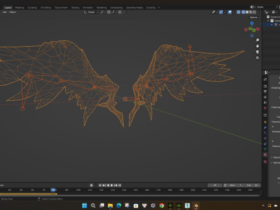This screenshot has width=280, height=210.
Task: Open the shading options dropdown arrow
Action: (x=258, y=12)
